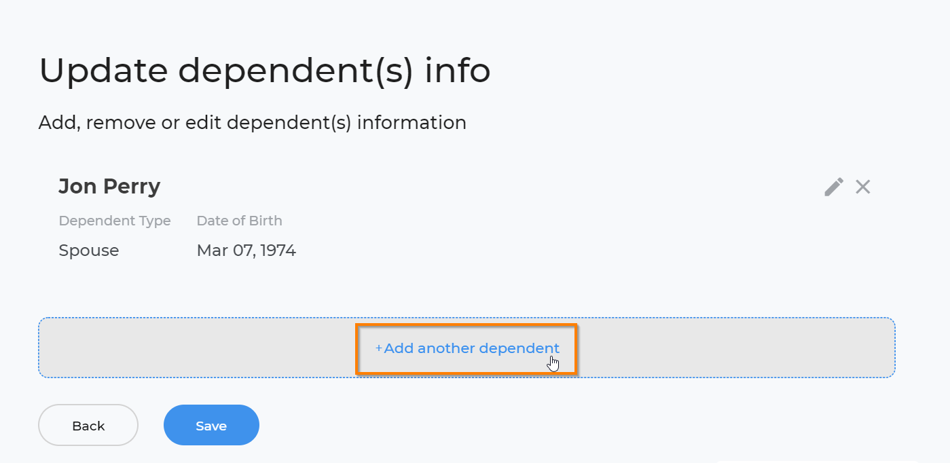Screen dimensions: 950x463
Task: Go back with the Back button
Action: click(x=88, y=426)
